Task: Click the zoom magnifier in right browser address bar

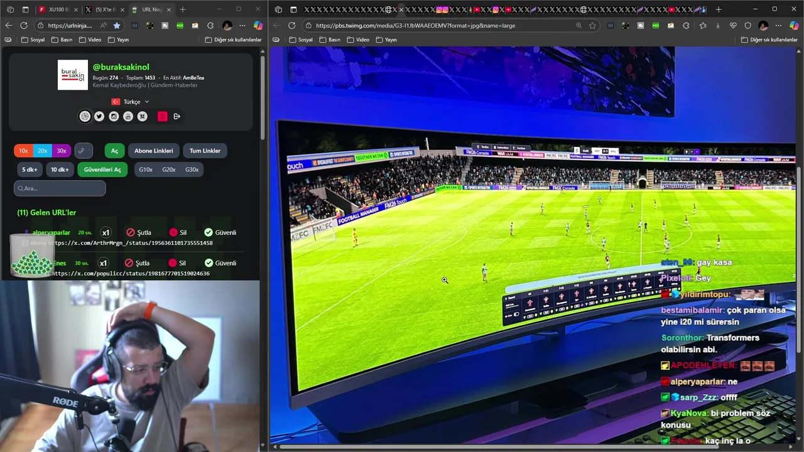Action: [x=579, y=26]
